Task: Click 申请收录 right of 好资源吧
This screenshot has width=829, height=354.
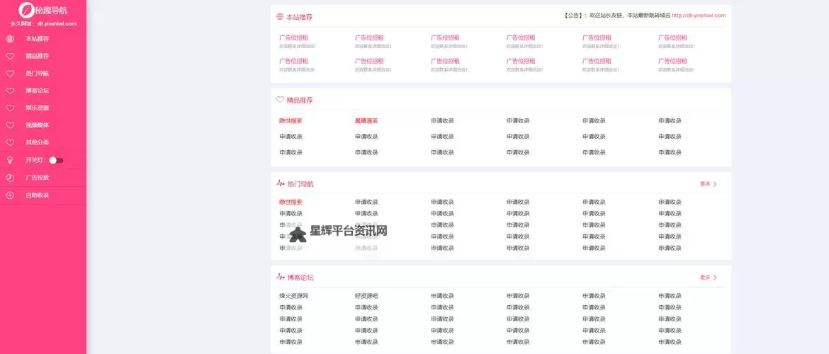Action: coord(443,296)
